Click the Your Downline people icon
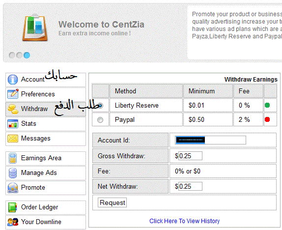The height and width of the screenshot is (230, 282). (x=13, y=222)
